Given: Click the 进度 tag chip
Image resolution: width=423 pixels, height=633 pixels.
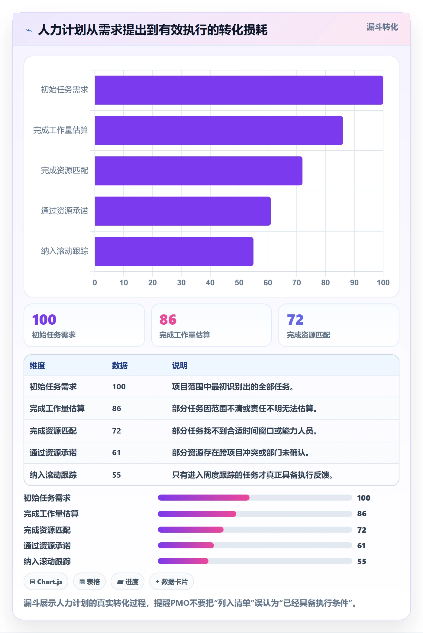Looking at the screenshot, I should [x=128, y=581].
